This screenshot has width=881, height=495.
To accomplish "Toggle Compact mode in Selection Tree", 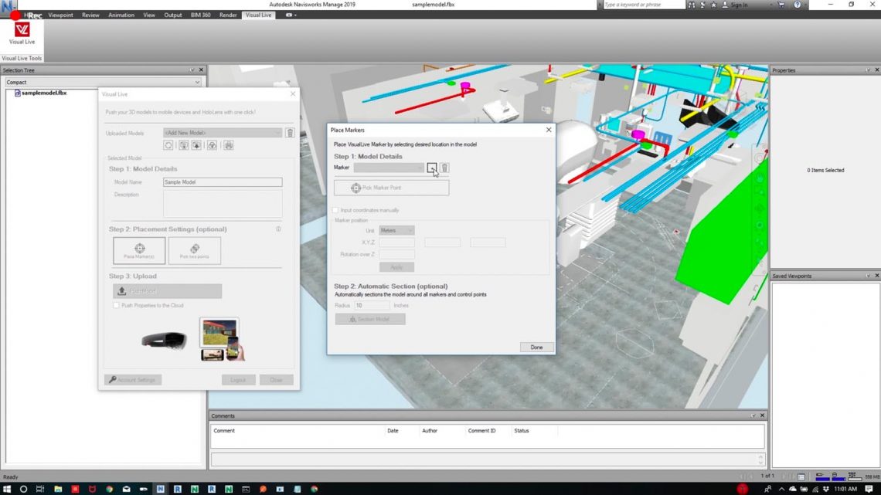I will pyautogui.click(x=100, y=82).
